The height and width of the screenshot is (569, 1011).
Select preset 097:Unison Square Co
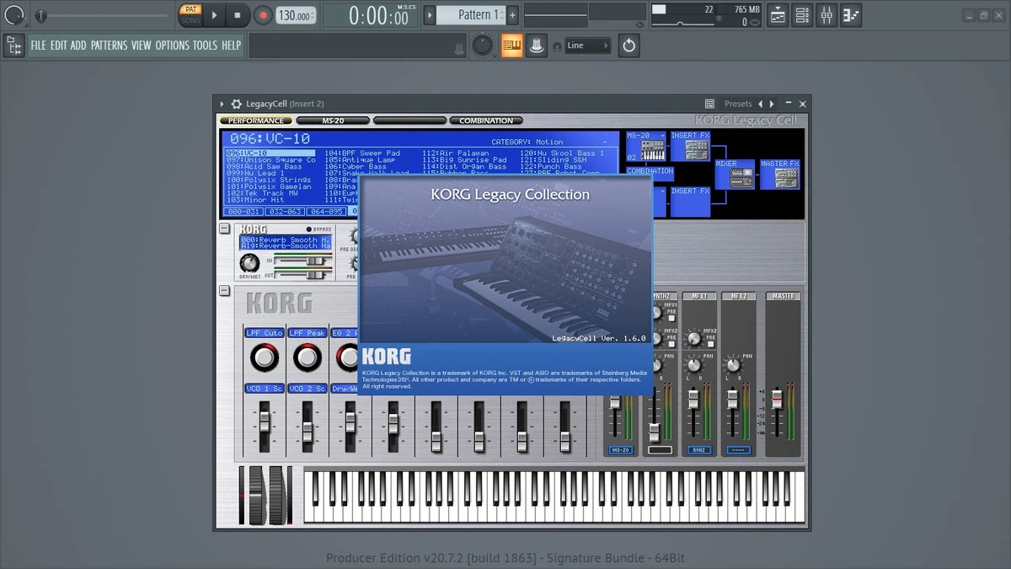270,160
